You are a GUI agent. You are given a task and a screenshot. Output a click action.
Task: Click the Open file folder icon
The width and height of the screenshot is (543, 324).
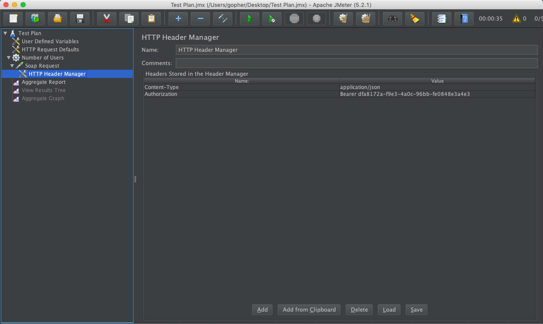pyautogui.click(x=57, y=18)
